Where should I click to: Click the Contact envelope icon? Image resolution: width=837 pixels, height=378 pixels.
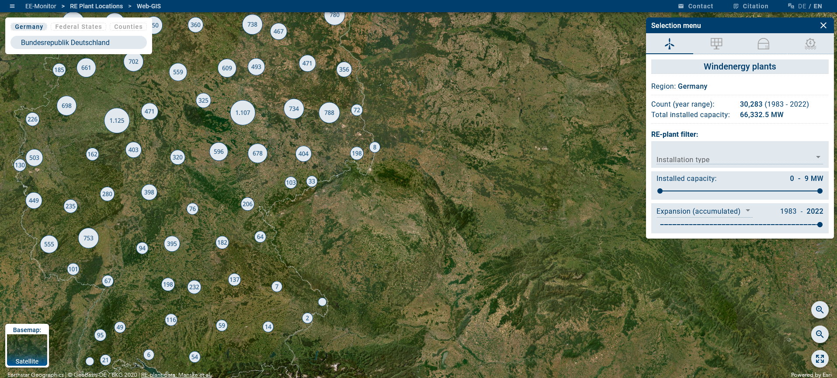681,6
